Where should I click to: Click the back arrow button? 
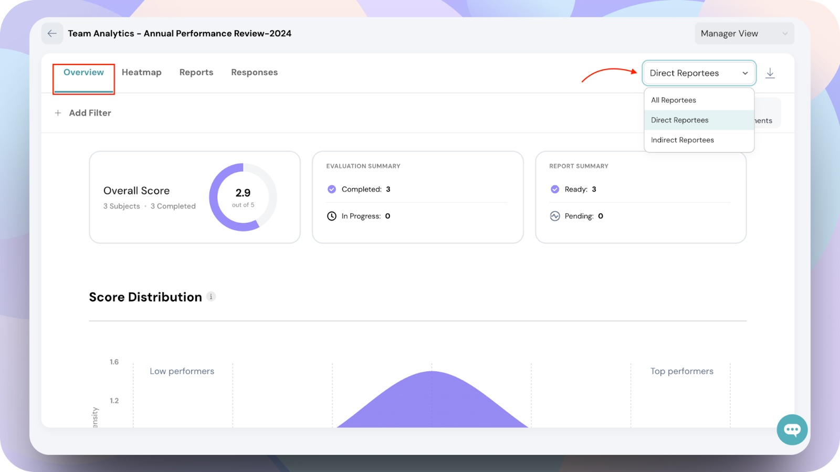(x=52, y=34)
